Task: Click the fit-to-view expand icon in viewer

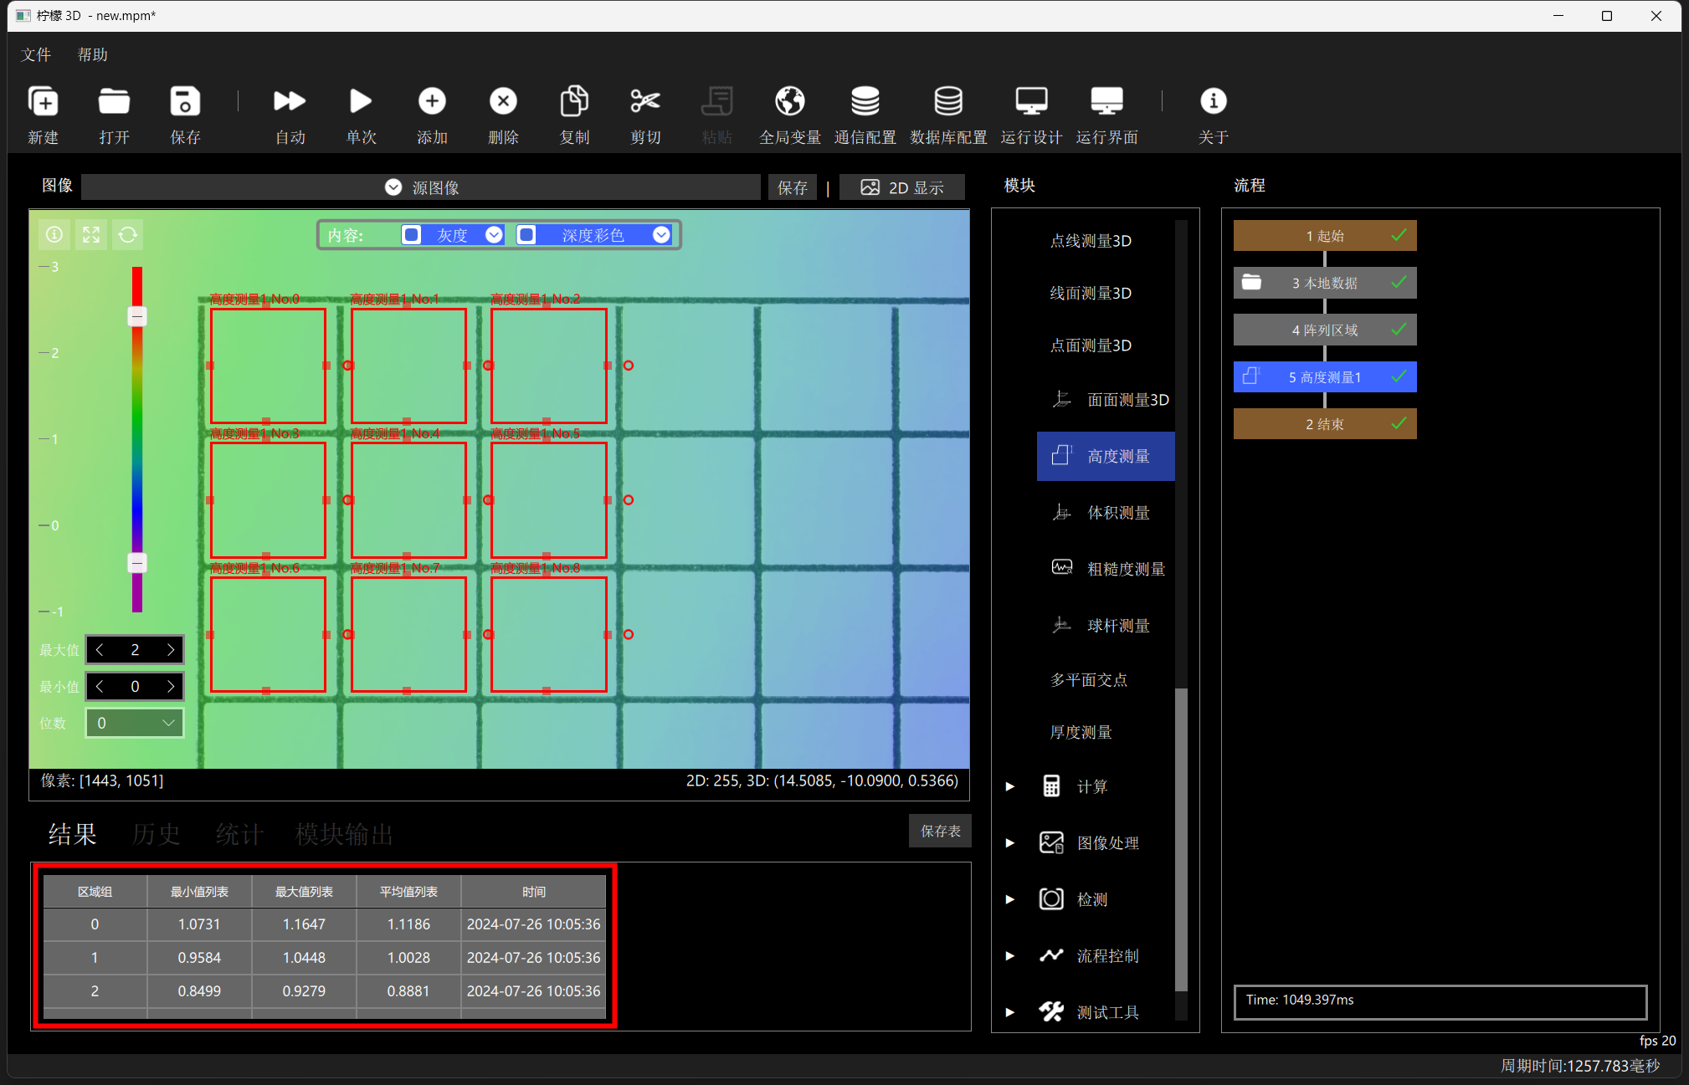Action: click(x=91, y=235)
